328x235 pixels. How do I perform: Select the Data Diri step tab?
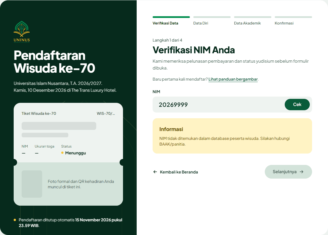[201, 23]
